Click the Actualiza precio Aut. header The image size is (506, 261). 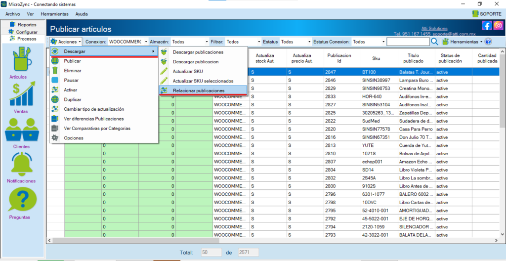305,58
